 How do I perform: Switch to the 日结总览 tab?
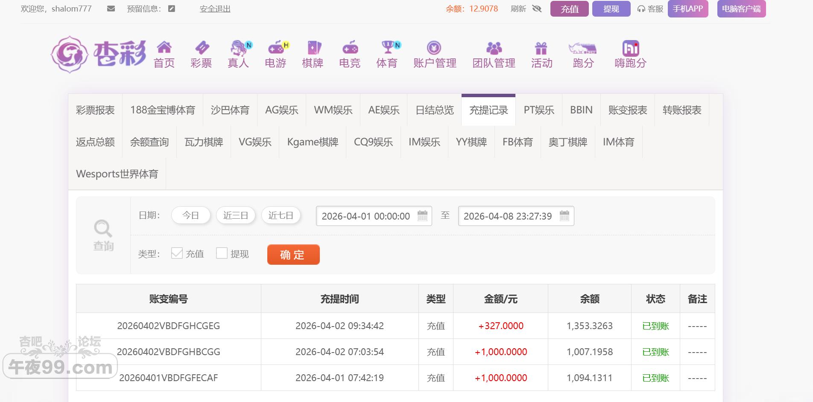point(435,110)
